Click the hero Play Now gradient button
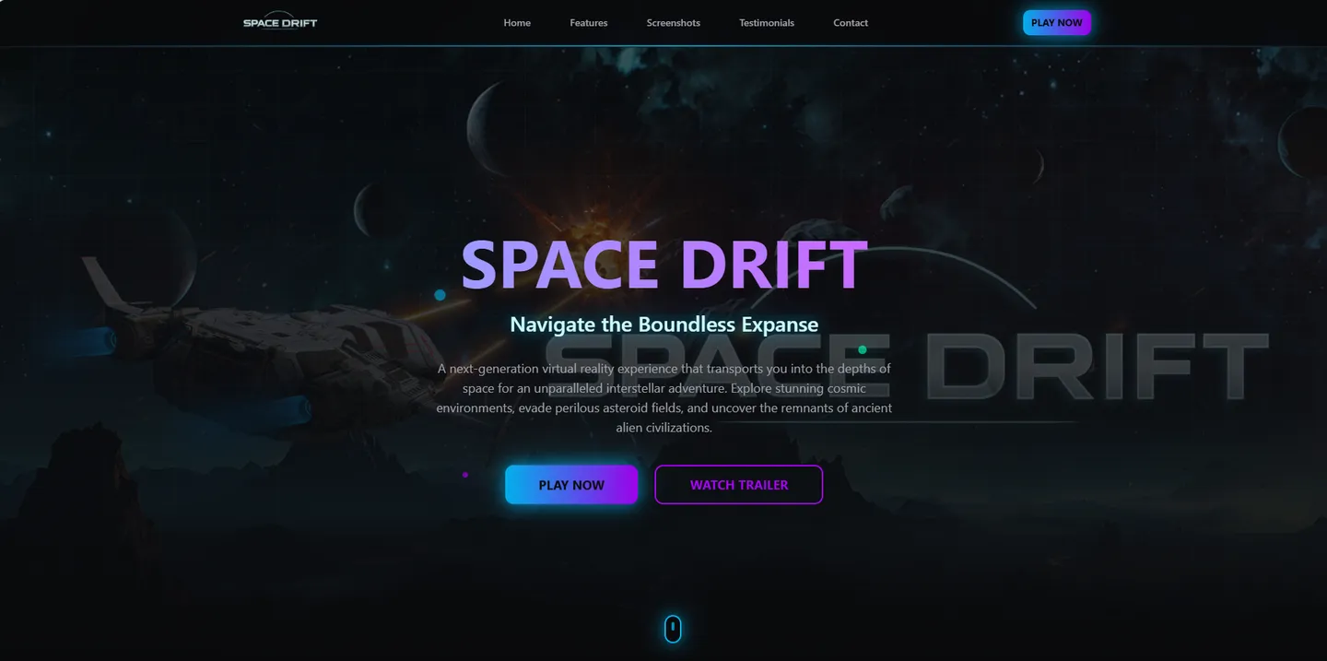Viewport: 1327px width, 661px height. point(571,485)
